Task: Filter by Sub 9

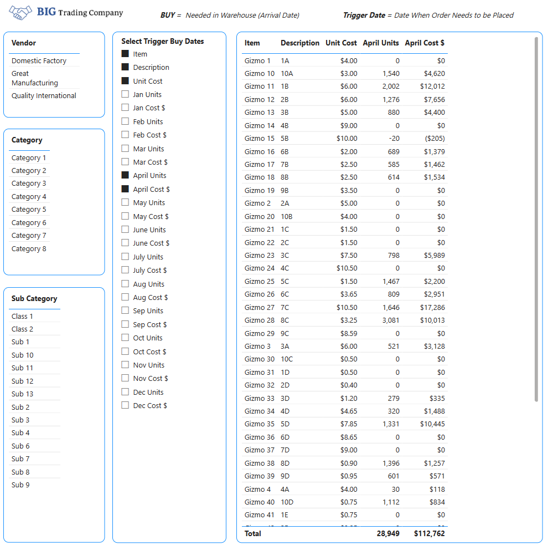Action: [20, 485]
